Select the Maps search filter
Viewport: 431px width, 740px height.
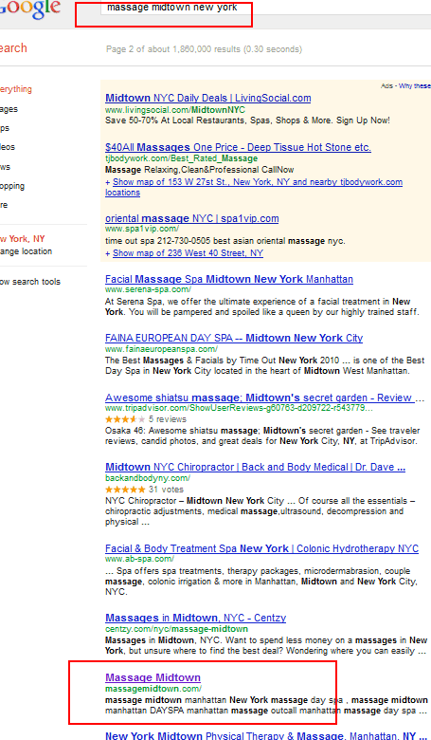pyautogui.click(x=5, y=128)
